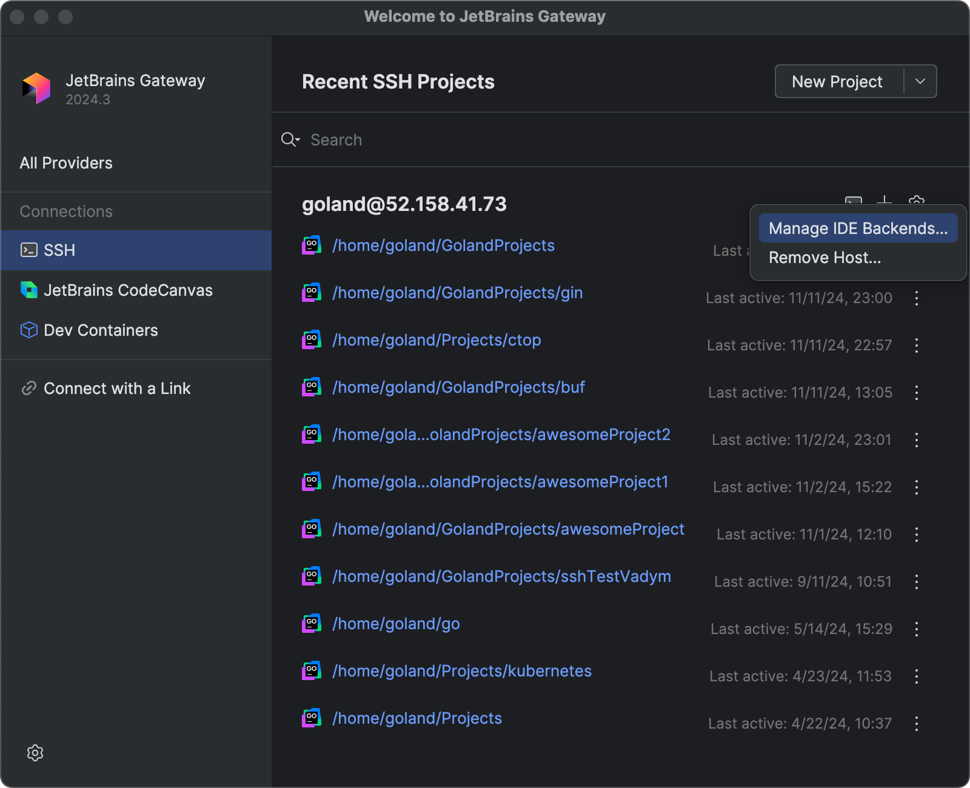Open host settings via the gear icon
Image resolution: width=970 pixels, height=788 pixels.
pyautogui.click(x=917, y=200)
